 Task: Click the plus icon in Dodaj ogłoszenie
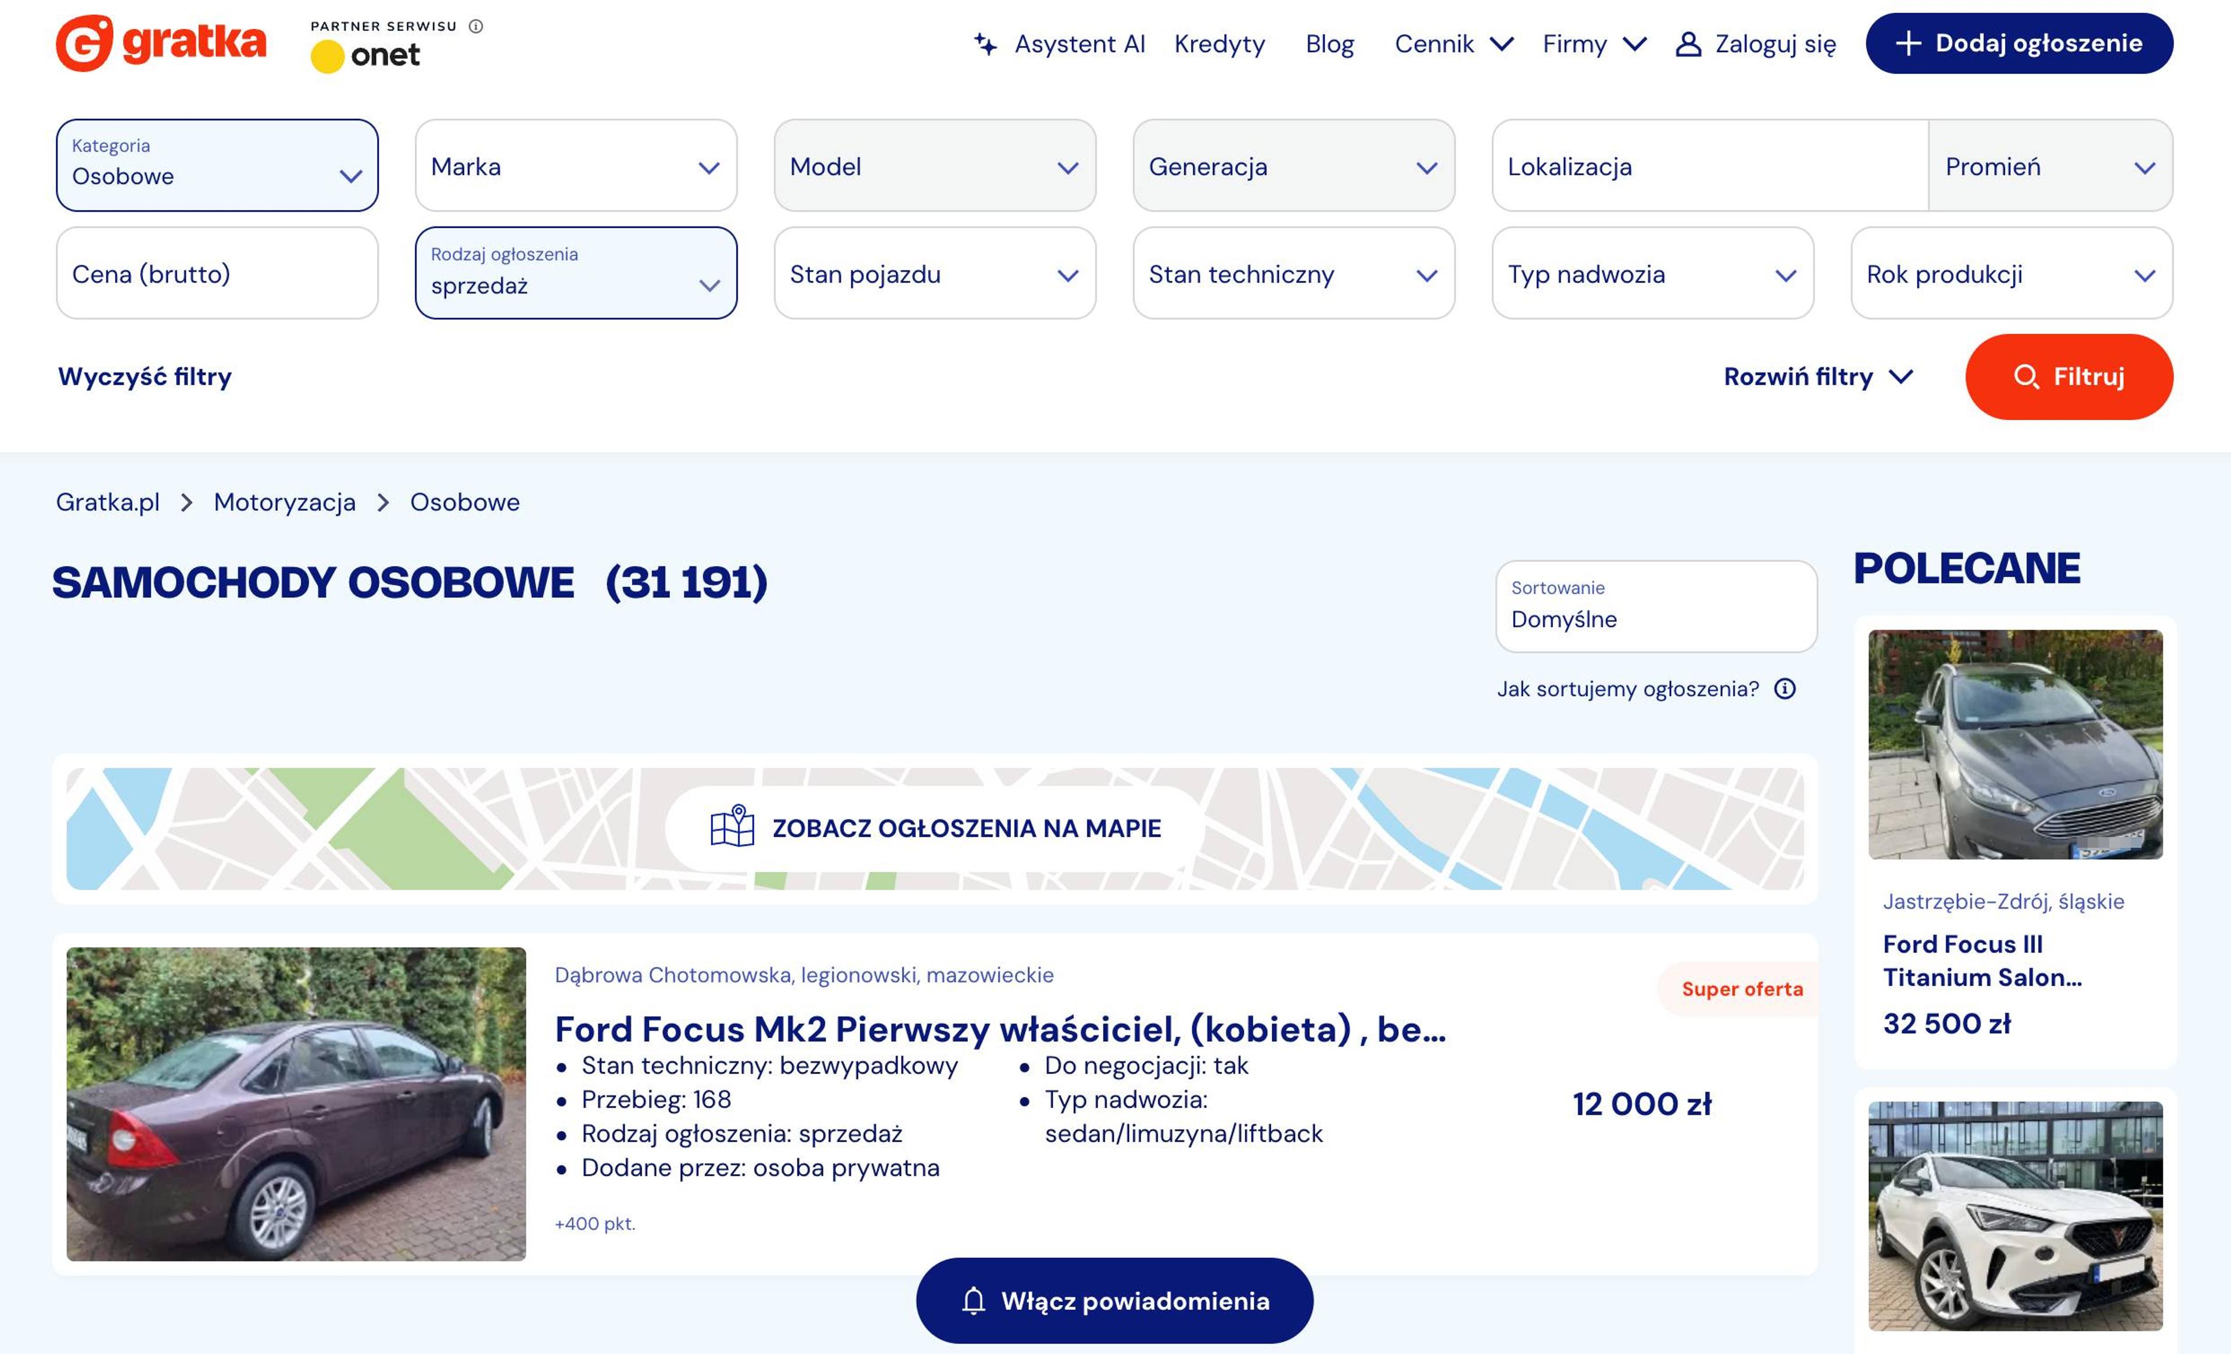click(1909, 44)
